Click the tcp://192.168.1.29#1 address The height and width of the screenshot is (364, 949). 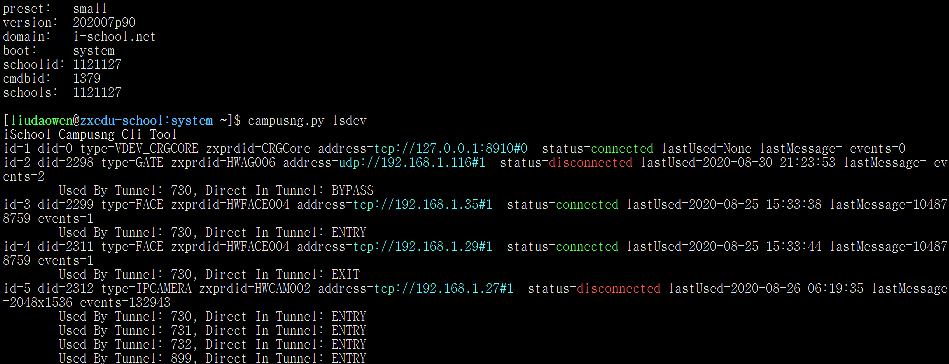423,247
